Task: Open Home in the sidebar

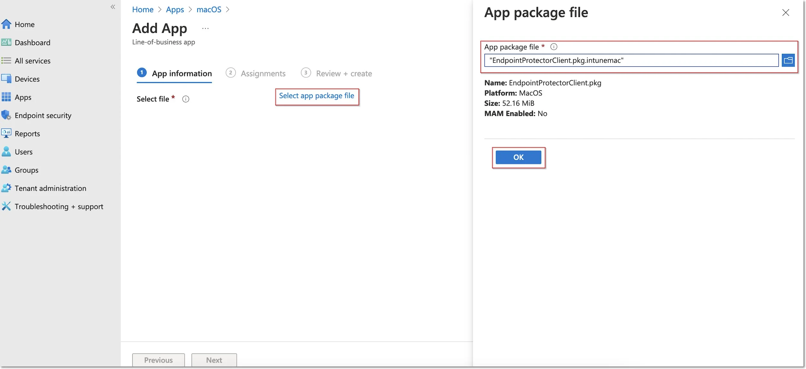Action: 25,24
